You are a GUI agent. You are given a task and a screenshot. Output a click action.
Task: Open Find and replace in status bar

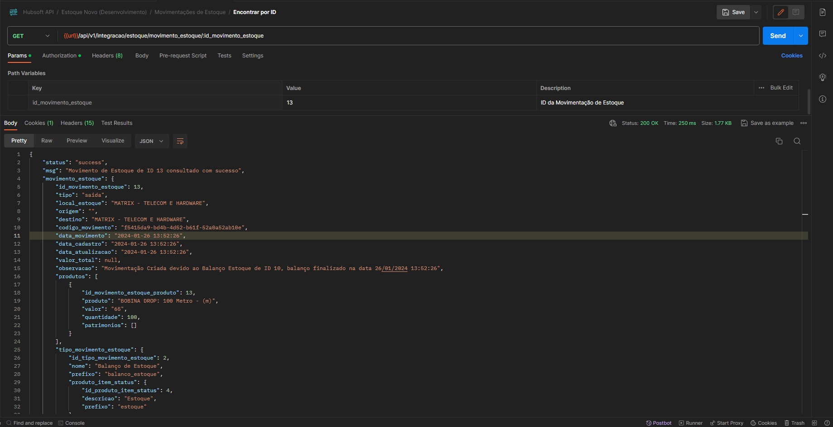[x=29, y=423]
